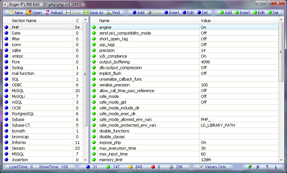Add a section with blue Add
Image resolution: width=287 pixels, height=173 pixels.
(x=138, y=13)
